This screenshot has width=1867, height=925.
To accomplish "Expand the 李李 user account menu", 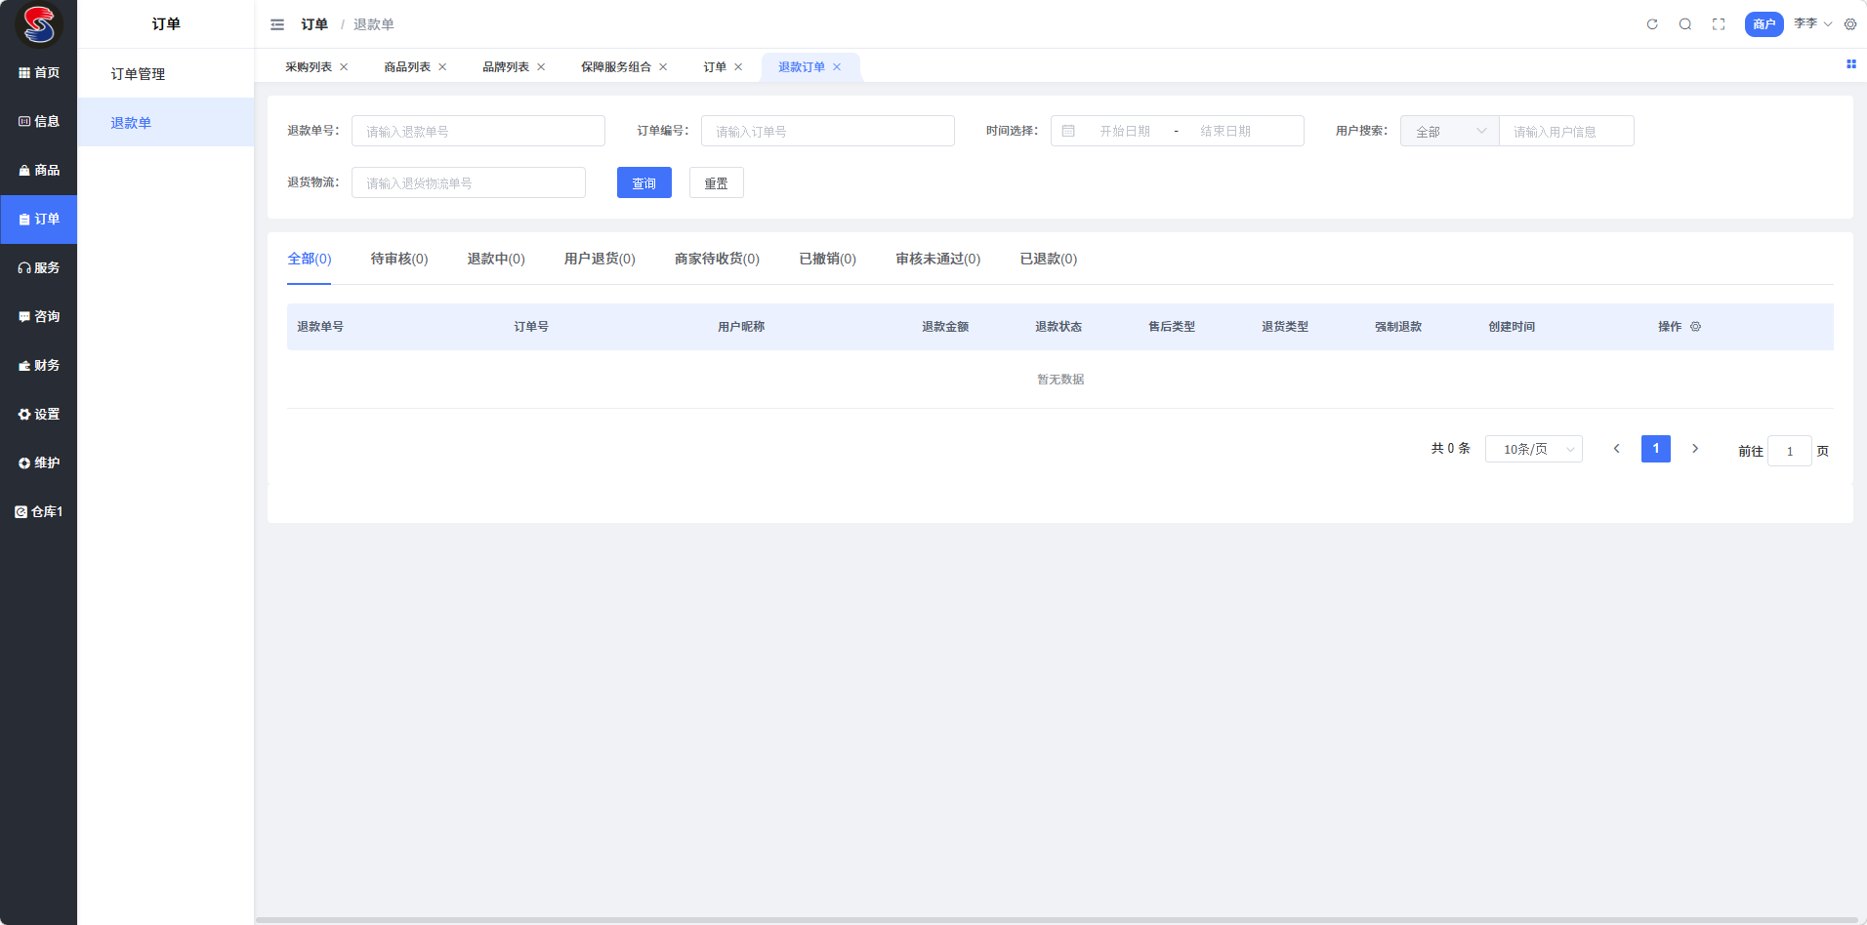I will point(1812,24).
